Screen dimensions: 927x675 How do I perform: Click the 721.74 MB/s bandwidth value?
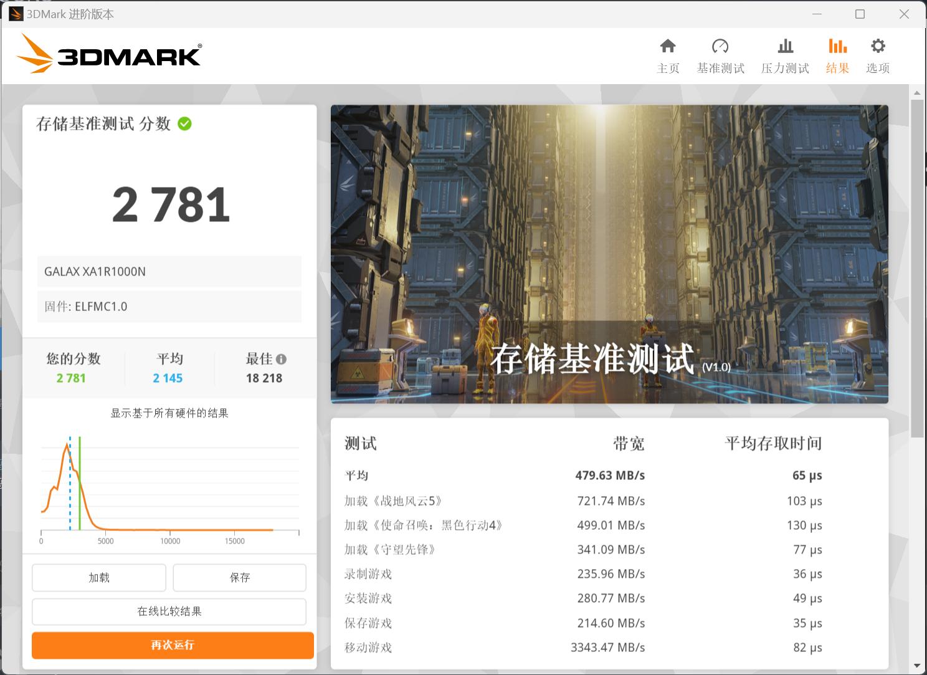point(611,501)
